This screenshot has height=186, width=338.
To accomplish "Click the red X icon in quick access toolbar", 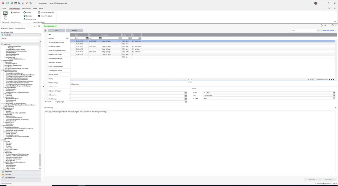I will (x=26, y=3).
